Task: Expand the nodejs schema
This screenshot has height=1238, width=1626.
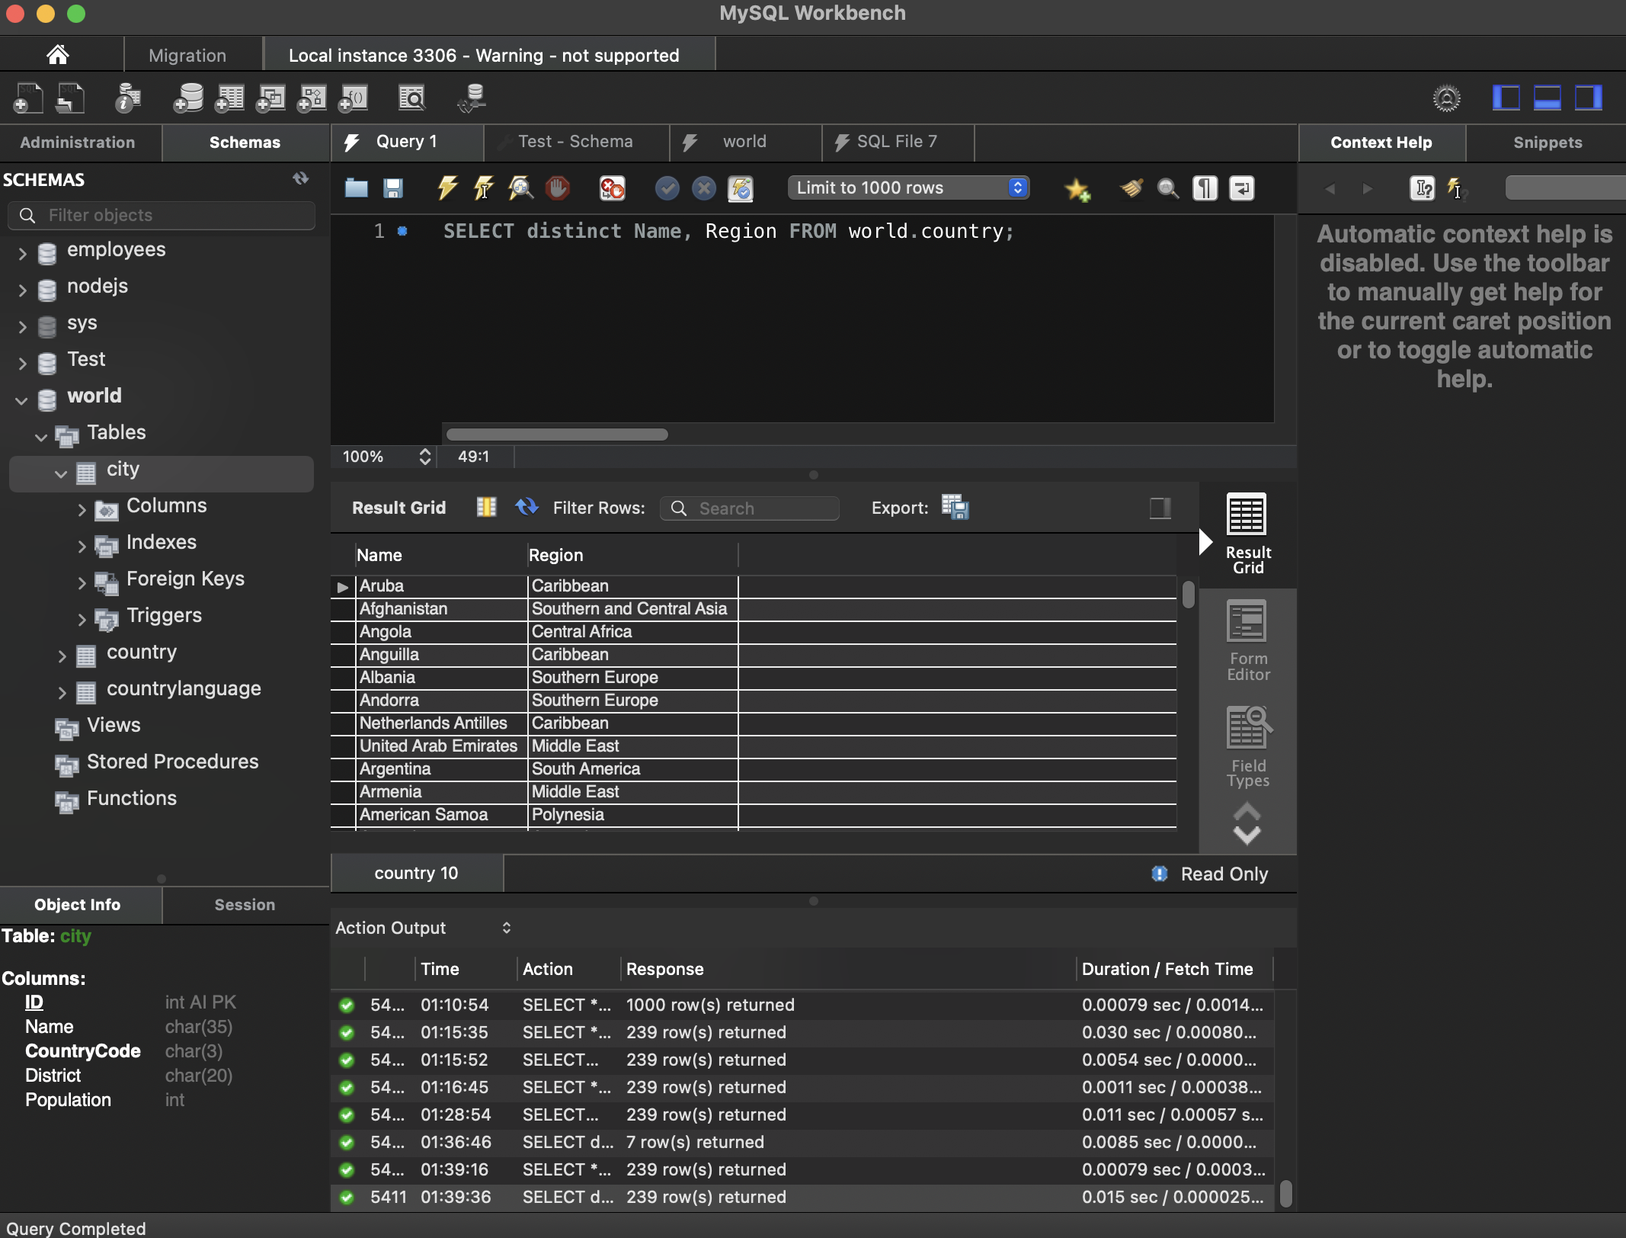Action: tap(22, 290)
